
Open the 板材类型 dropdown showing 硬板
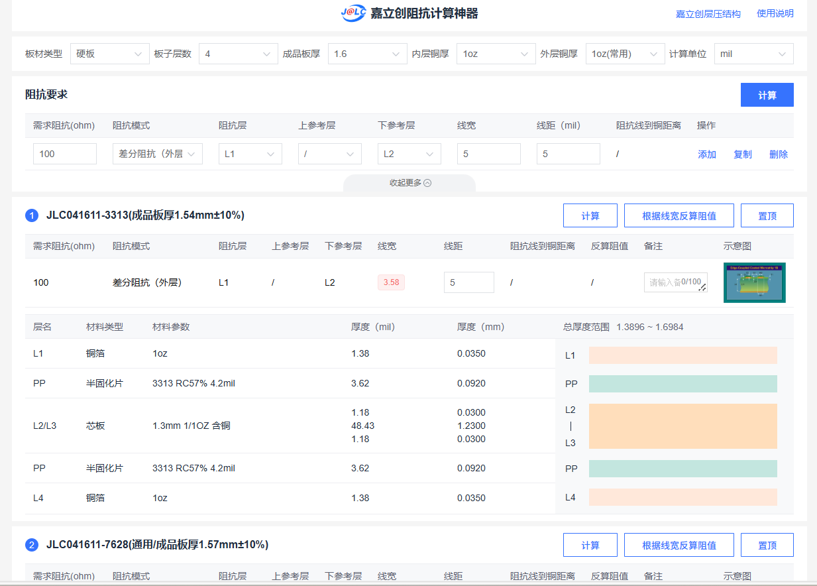tap(109, 54)
